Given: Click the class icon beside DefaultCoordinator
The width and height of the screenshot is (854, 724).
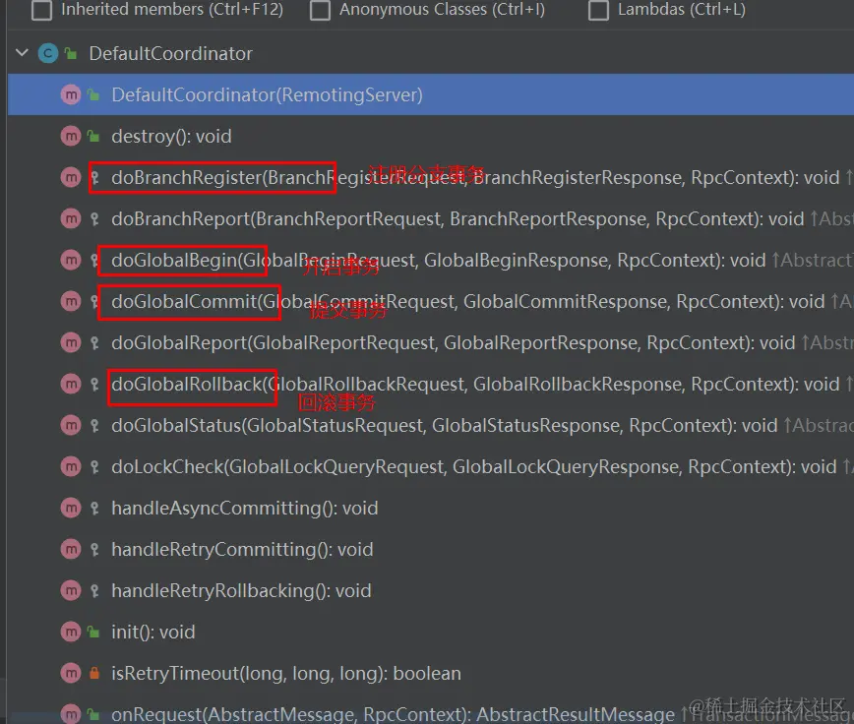Looking at the screenshot, I should (48, 53).
